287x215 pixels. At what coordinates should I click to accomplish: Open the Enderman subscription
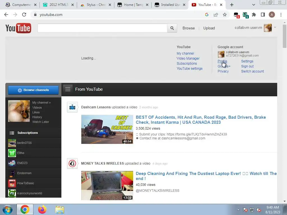coord(33,173)
